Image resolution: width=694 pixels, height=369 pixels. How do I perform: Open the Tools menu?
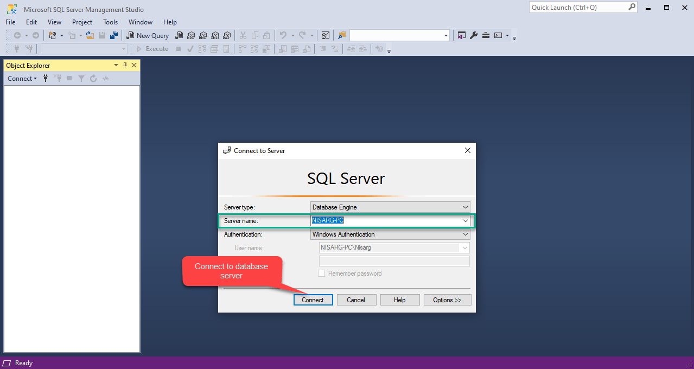click(110, 22)
